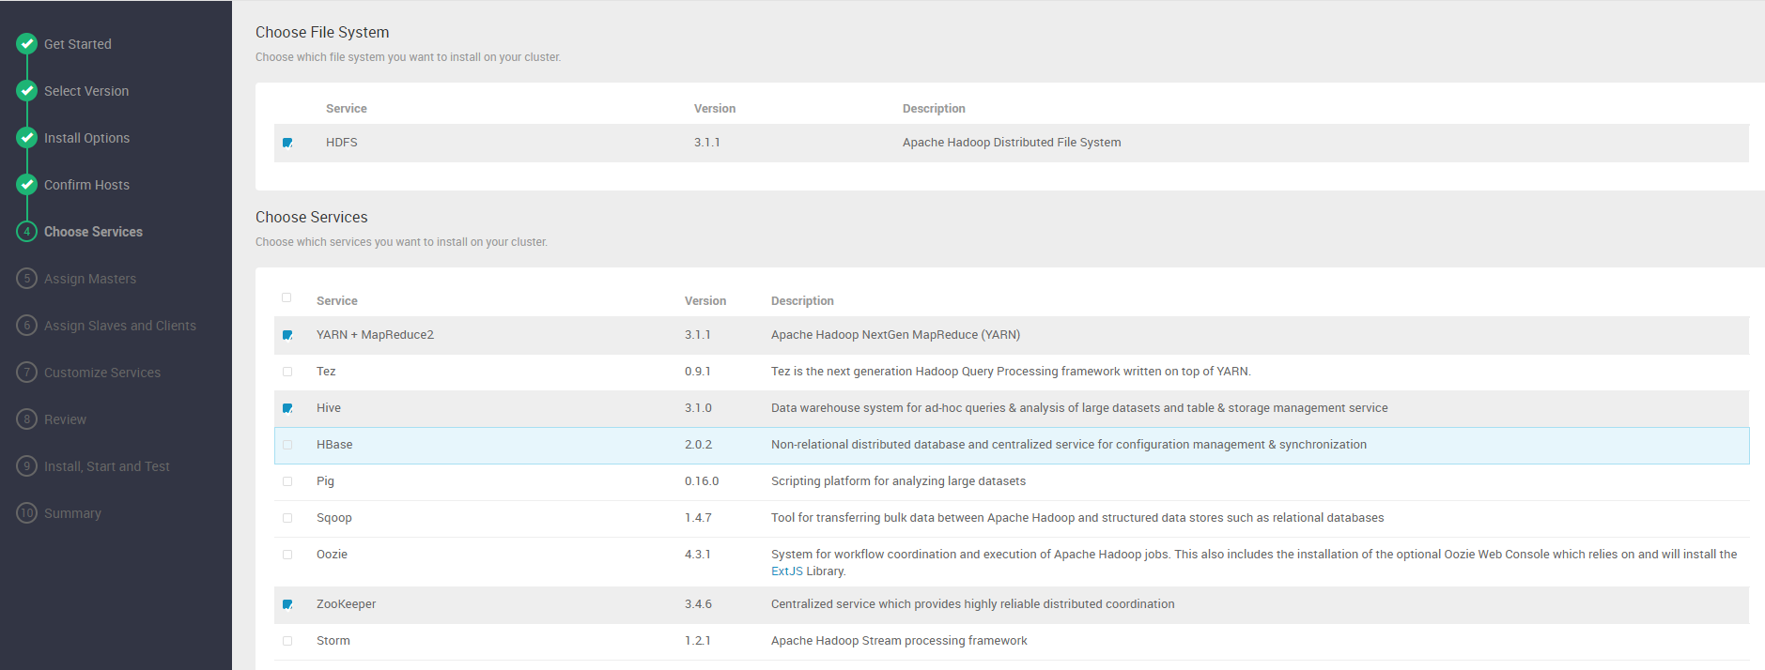The height and width of the screenshot is (670, 1765).
Task: Click the HDFS service name
Action: tap(342, 143)
